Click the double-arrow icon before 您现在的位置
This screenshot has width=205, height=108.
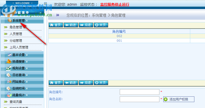[x=58, y=15]
